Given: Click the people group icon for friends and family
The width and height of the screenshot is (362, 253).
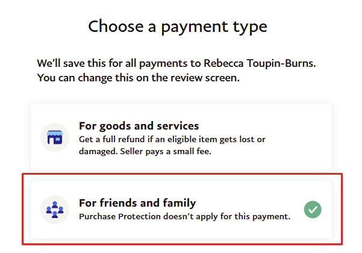Looking at the screenshot, I should (55, 210).
